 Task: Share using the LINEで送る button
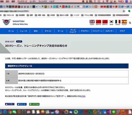(34, 104)
